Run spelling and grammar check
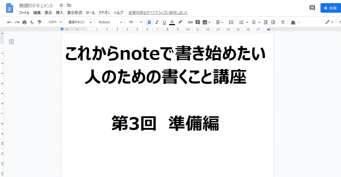 point(32,22)
